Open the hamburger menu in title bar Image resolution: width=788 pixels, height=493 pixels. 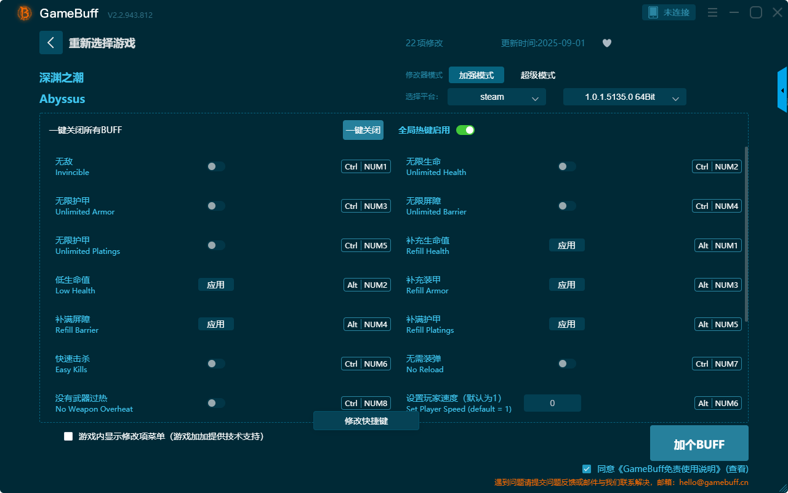click(712, 12)
